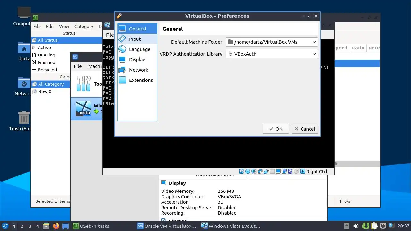Click Cancel in Preferences dialog
The height and width of the screenshot is (231, 411).
[305, 129]
